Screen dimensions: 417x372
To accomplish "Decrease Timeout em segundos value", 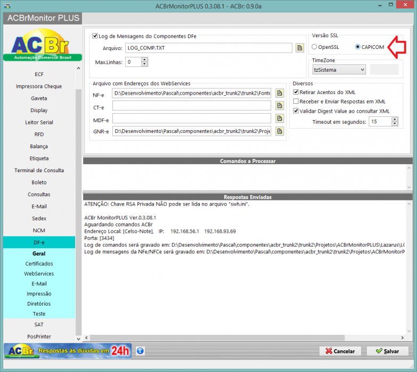I will (395, 124).
